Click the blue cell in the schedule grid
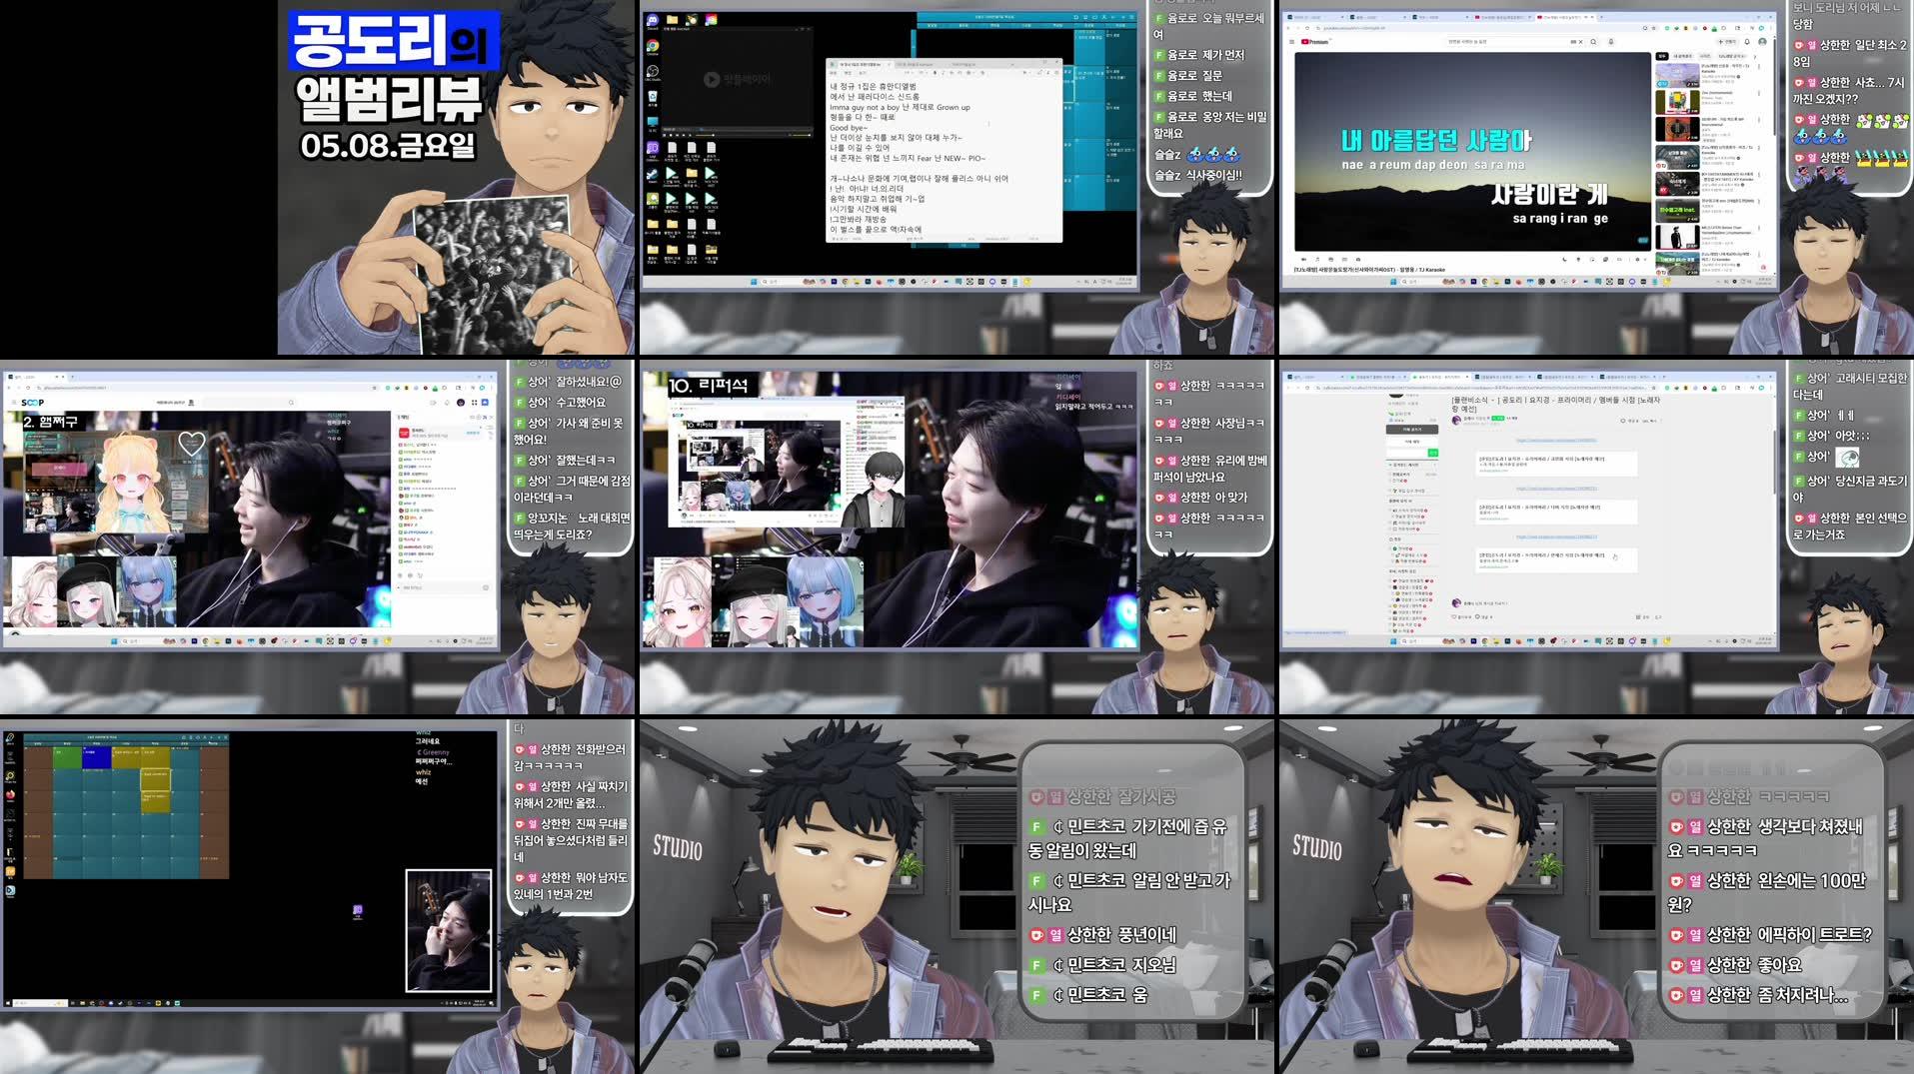 (x=97, y=757)
